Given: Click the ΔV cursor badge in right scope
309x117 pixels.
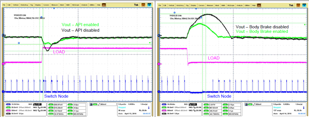Looking at the screenshot, I should 206,110.
